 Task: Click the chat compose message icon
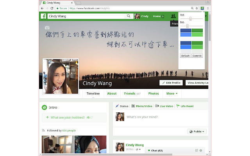196,150
